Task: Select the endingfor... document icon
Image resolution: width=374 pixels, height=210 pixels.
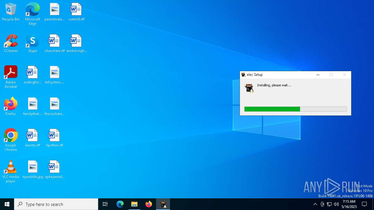Action: click(x=32, y=75)
